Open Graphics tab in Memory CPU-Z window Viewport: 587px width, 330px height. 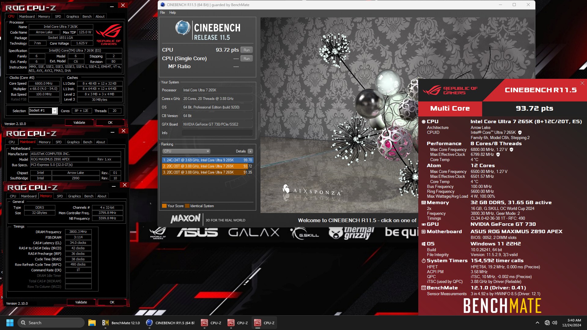pyautogui.click(x=75, y=196)
